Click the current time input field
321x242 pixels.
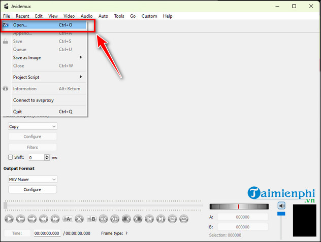pos(47,233)
